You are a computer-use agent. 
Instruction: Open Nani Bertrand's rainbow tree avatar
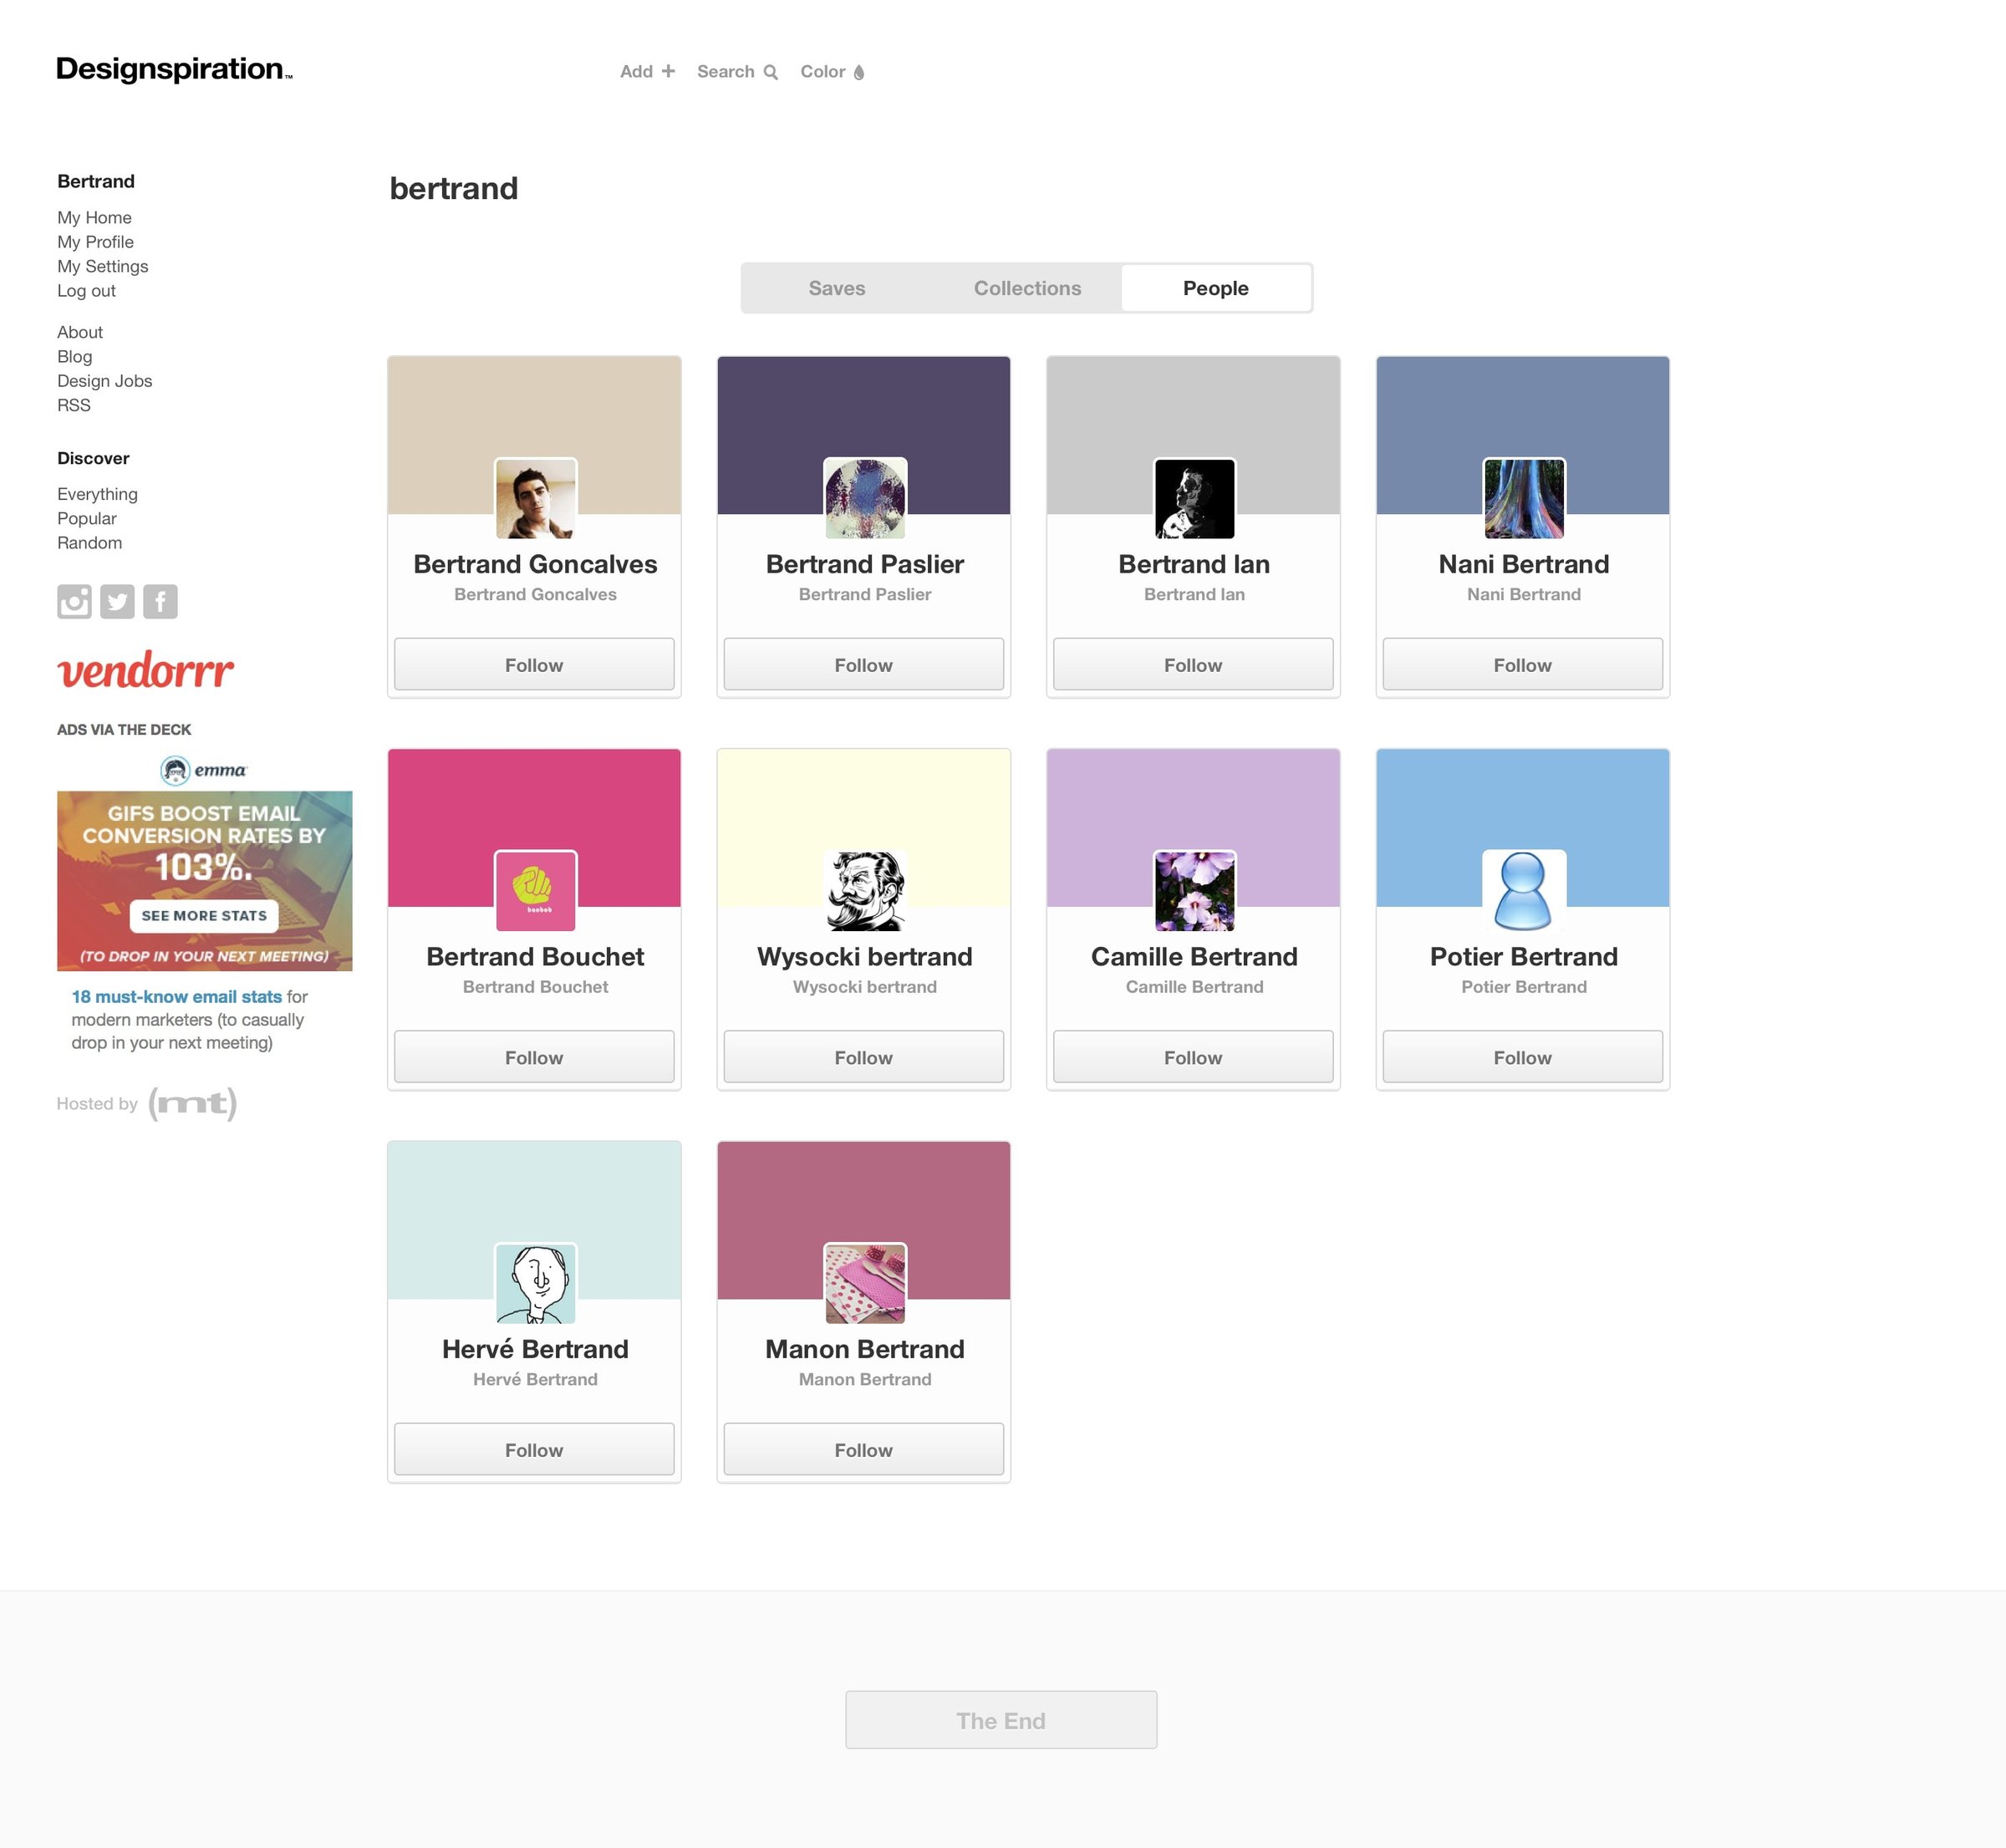click(1524, 498)
